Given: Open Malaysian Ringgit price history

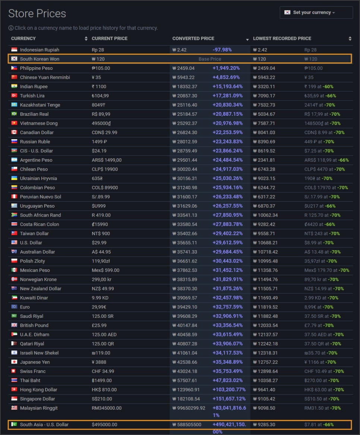Looking at the screenshot, I should tap(39, 408).
